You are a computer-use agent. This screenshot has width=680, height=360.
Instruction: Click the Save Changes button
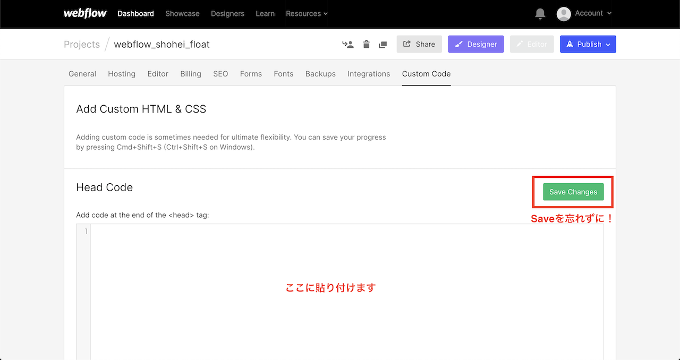(x=573, y=192)
